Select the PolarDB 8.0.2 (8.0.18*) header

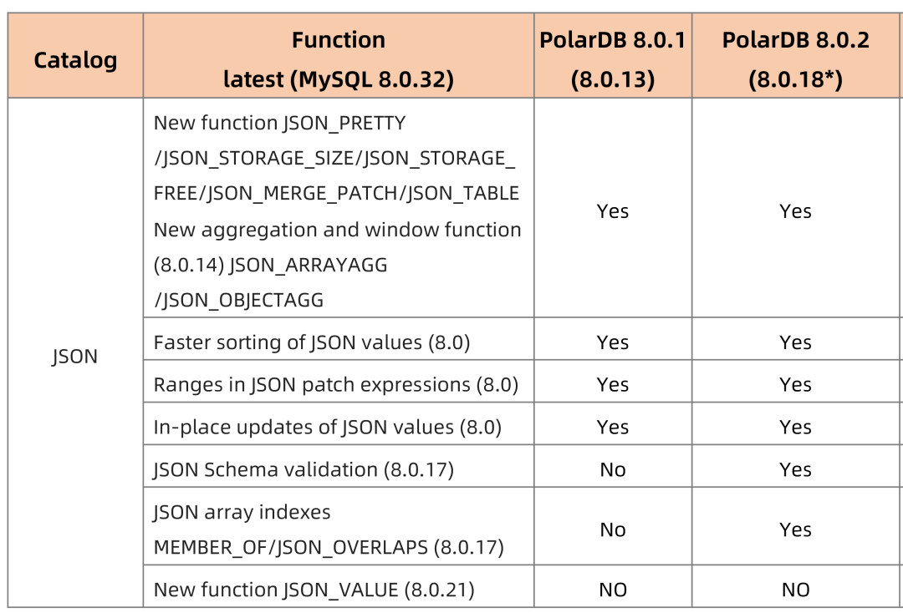pos(795,60)
